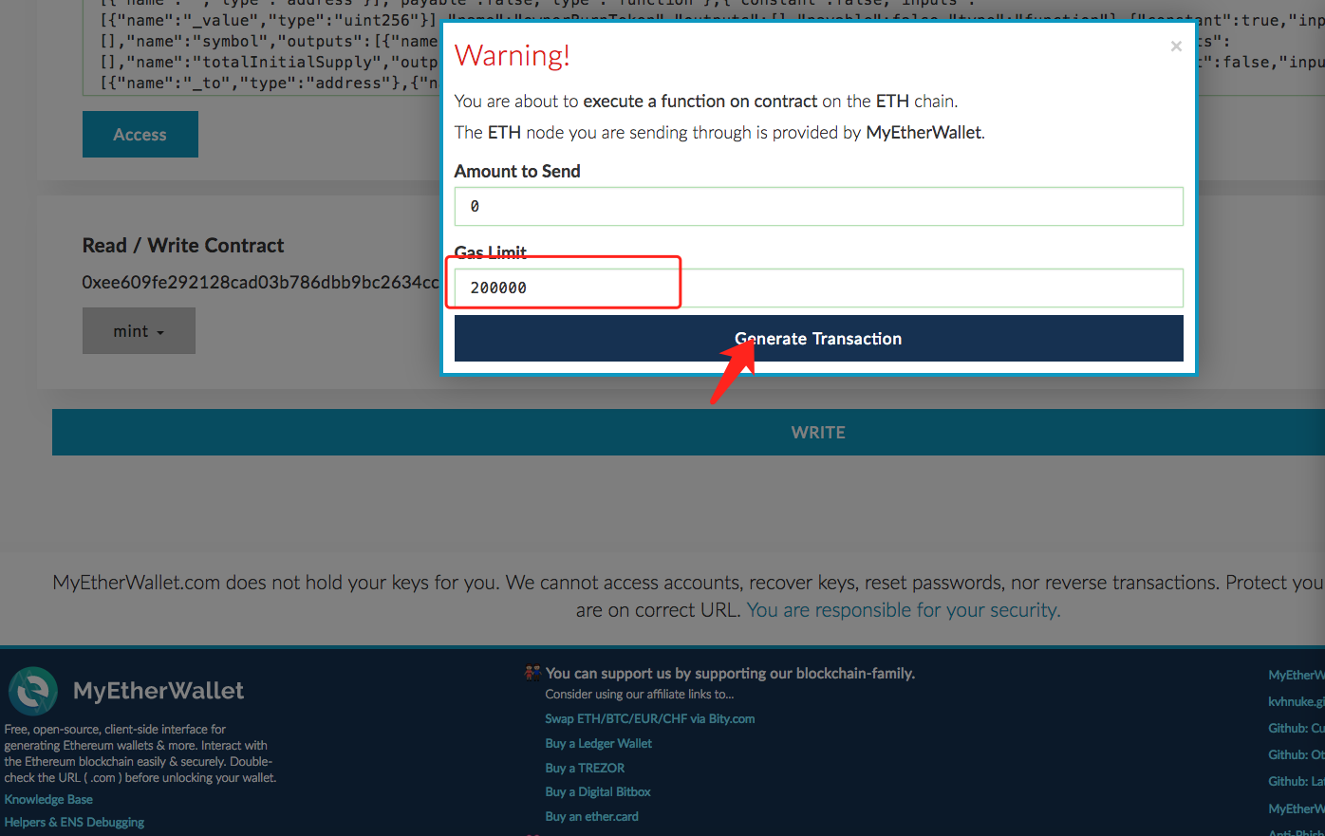1325x836 pixels.
Task: Open the Buy a Digital Bitbox link
Action: pos(598,791)
